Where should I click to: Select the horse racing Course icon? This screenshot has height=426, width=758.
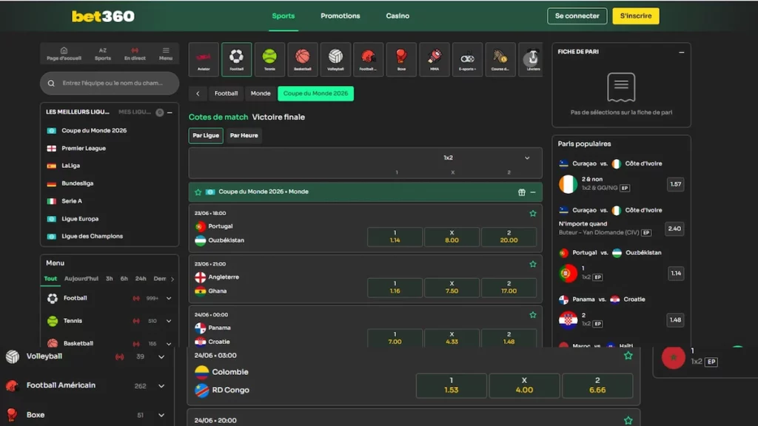click(x=500, y=59)
